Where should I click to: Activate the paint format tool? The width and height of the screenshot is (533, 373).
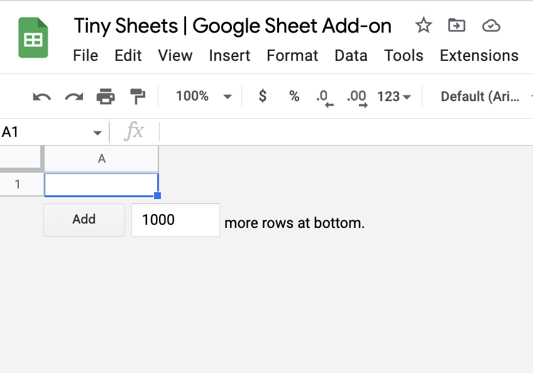(138, 97)
